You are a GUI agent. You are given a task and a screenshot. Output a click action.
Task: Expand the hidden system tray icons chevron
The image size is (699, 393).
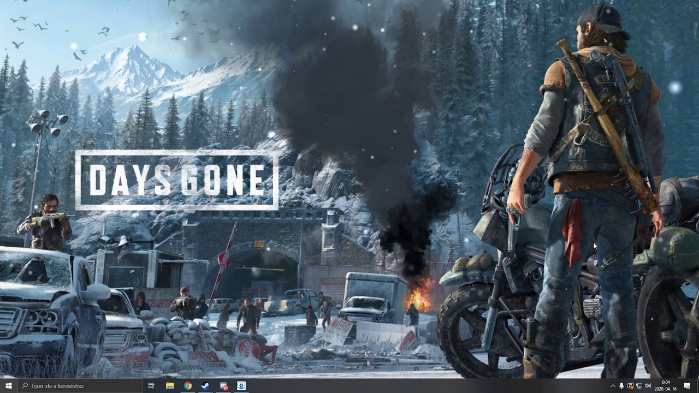[613, 386]
